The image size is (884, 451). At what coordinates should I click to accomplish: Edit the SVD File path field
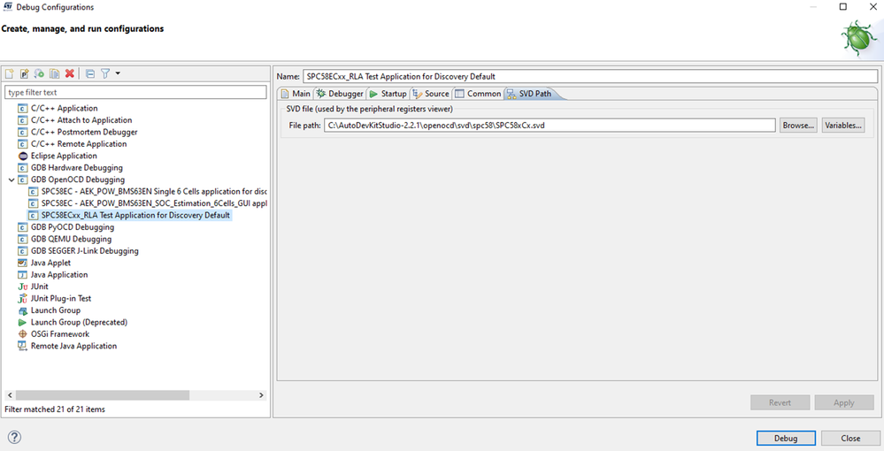click(550, 126)
